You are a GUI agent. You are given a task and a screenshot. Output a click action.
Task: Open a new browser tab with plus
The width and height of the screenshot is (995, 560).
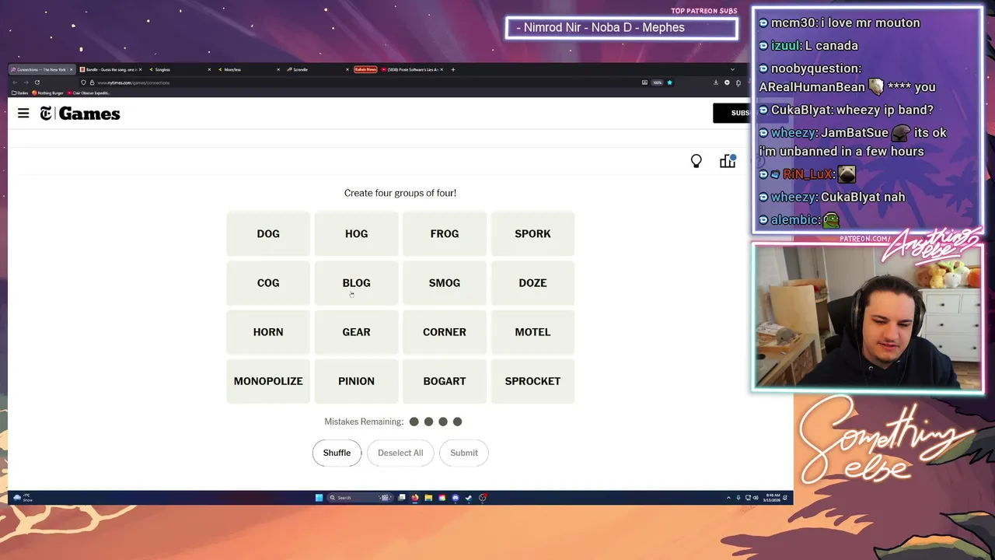point(453,69)
